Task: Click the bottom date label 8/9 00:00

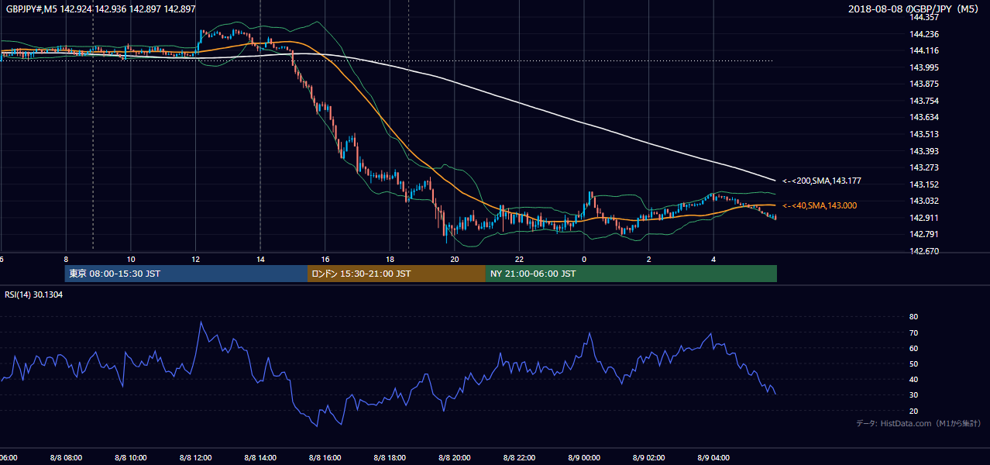Action: (x=584, y=457)
